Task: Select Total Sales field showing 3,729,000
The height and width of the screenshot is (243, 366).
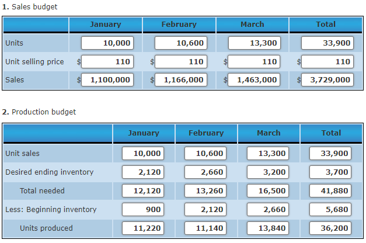Action: coord(327,80)
